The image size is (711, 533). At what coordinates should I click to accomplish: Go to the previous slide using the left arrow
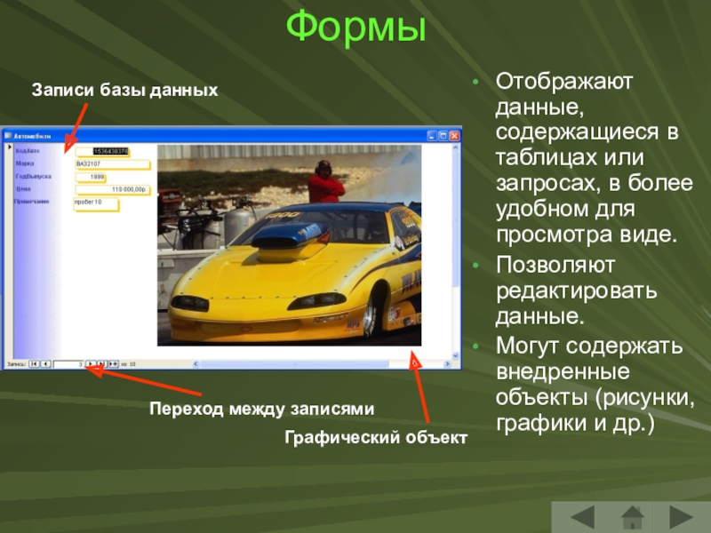coord(583,518)
